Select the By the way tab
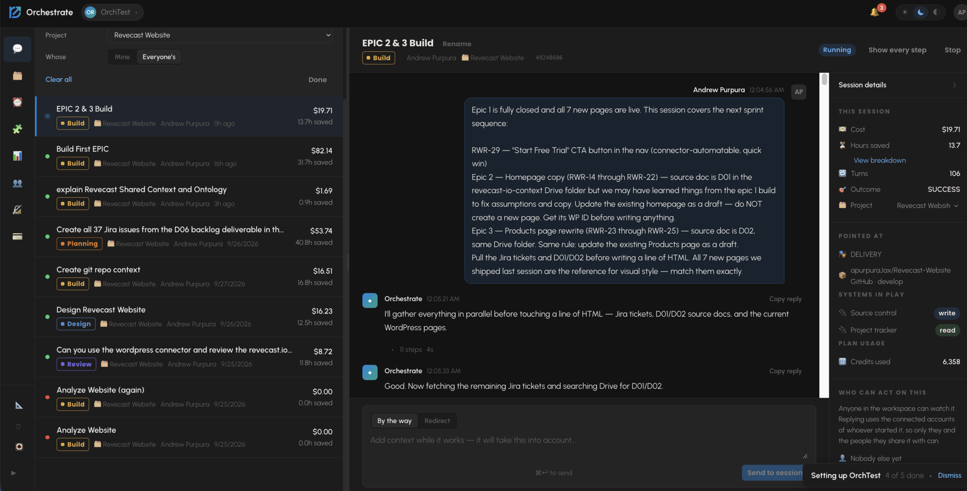Viewport: 967px width, 491px height. pos(394,421)
